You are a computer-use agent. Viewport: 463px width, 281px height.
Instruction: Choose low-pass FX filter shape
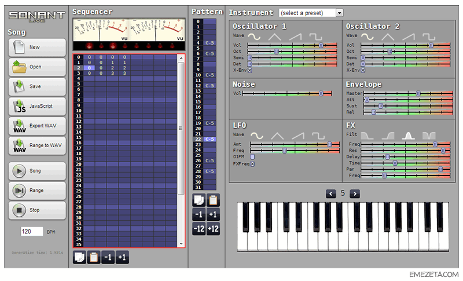pyautogui.click(x=367, y=136)
